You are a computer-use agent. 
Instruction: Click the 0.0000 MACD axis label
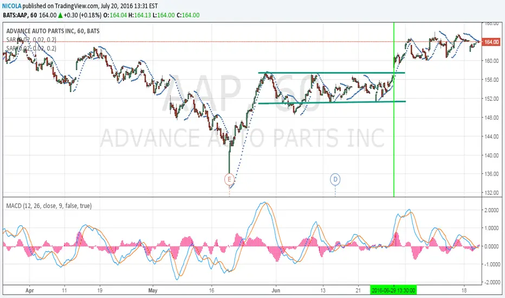point(492,246)
